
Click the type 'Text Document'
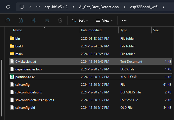click(x=131, y=62)
